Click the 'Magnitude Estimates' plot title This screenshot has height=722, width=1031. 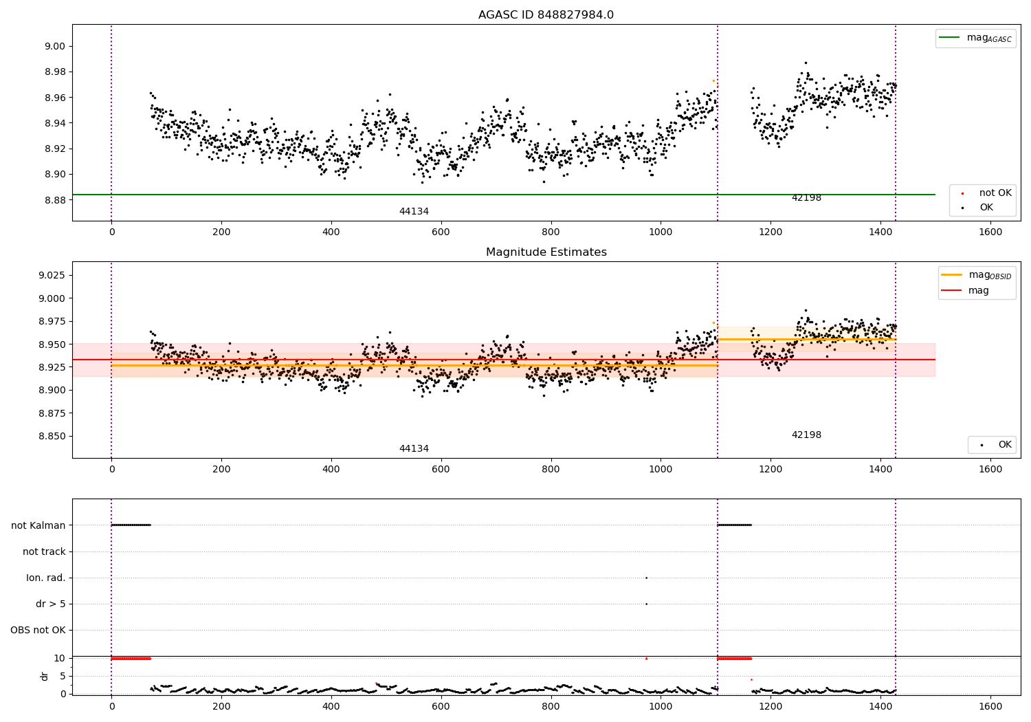[546, 252]
